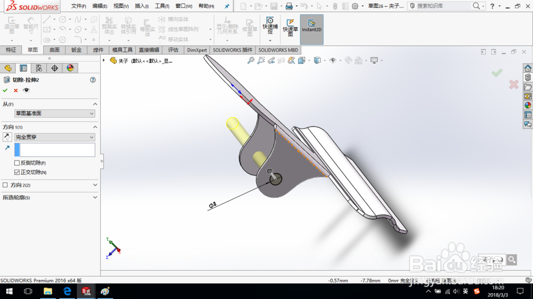The height and width of the screenshot is (299, 533).
Task: Cancel Cut-Extrude2 with red X
Action: (15, 90)
